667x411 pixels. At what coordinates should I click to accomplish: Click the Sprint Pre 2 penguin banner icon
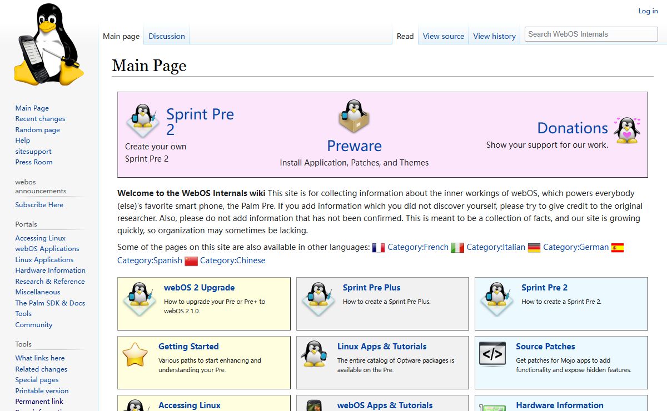142,119
